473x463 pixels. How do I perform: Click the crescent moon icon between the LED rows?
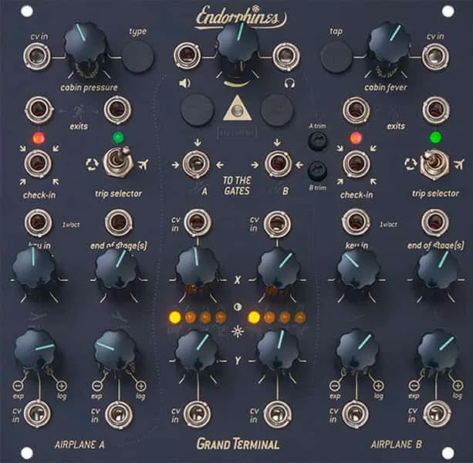[x=238, y=307]
